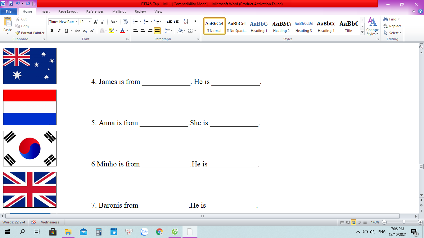Click the Paste icon
Viewport: 424px width, 238px height.
(7, 22)
